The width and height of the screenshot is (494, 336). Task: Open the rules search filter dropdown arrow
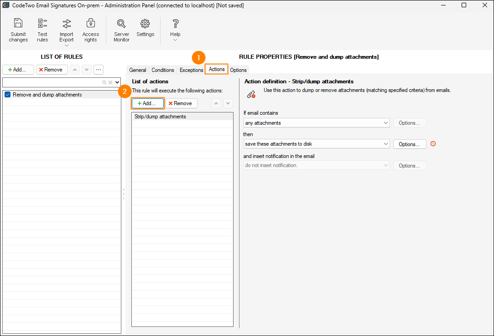click(117, 82)
